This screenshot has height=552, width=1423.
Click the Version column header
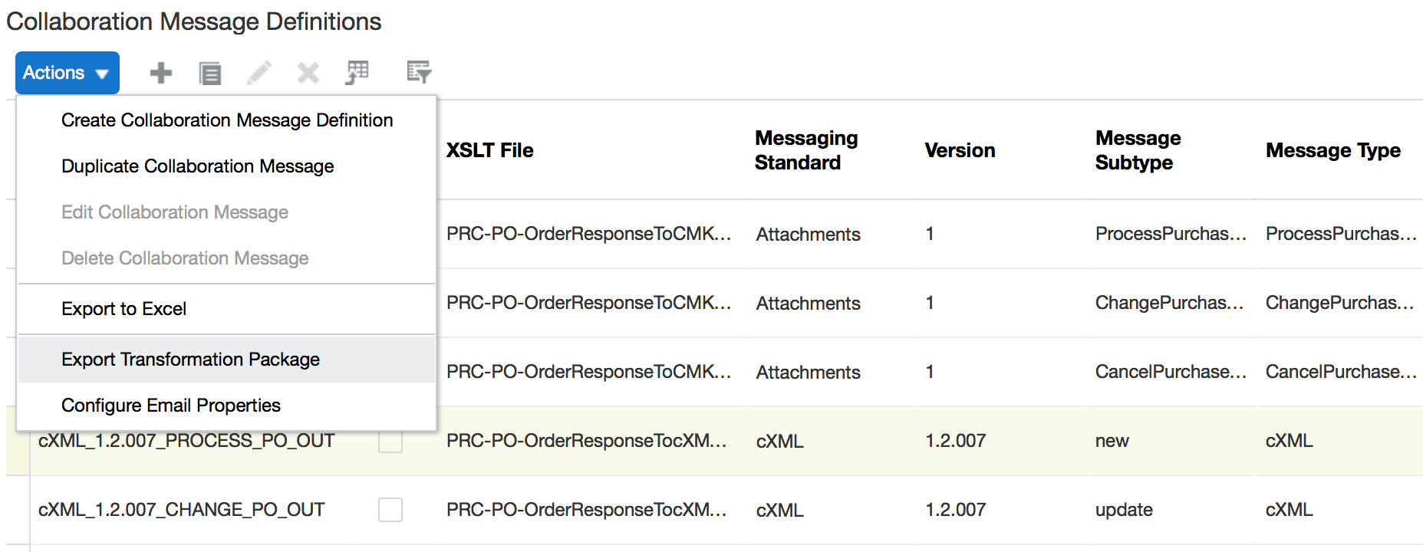coord(960,150)
